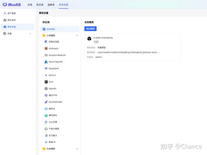The height and width of the screenshot is (155, 207).
Task: Open the 知识库 tab
Action: 40,5
